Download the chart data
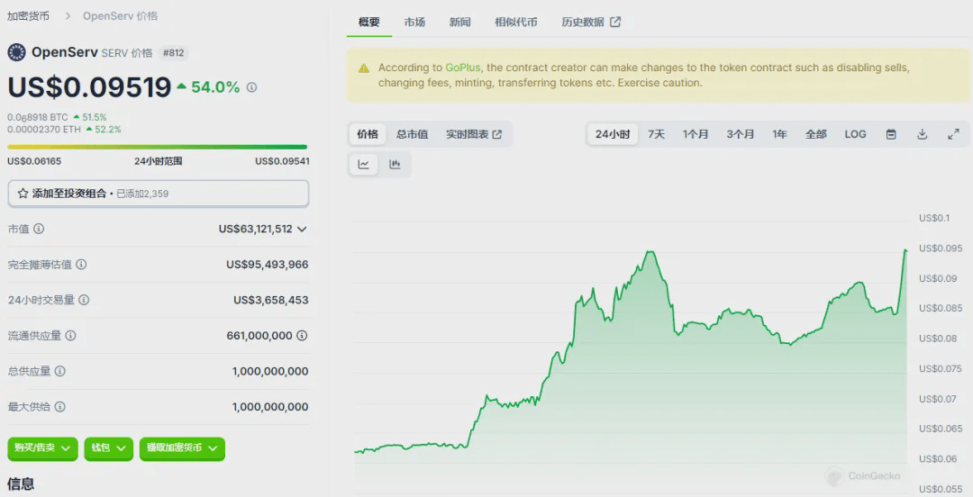This screenshot has width=973, height=497. [x=923, y=134]
